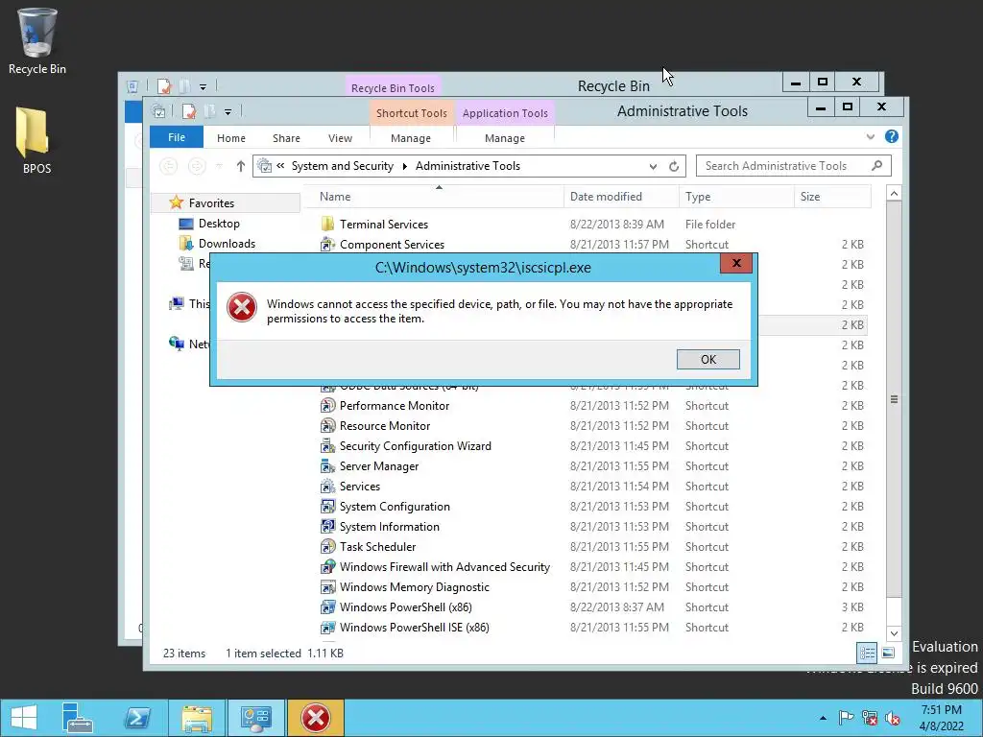Viewport: 983px width, 737px height.
Task: Switch to the Home ribbon tab
Action: pos(230,138)
